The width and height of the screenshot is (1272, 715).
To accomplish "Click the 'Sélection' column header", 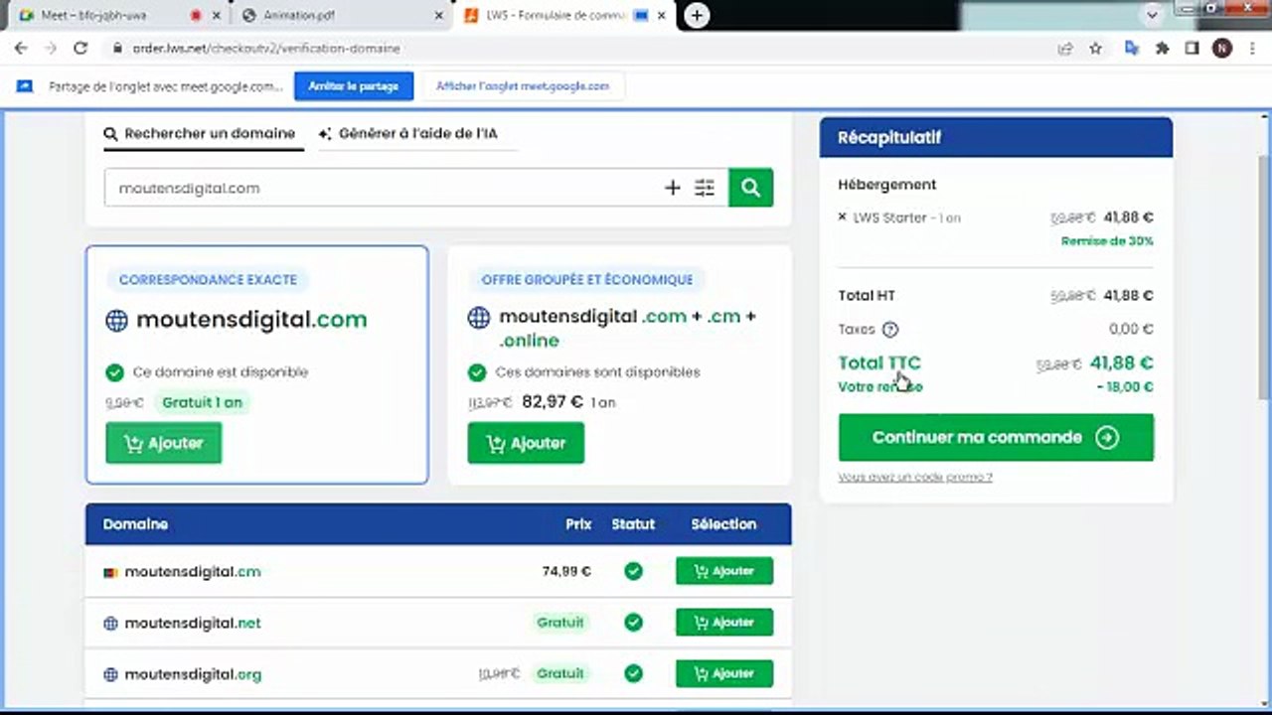I will click(723, 524).
